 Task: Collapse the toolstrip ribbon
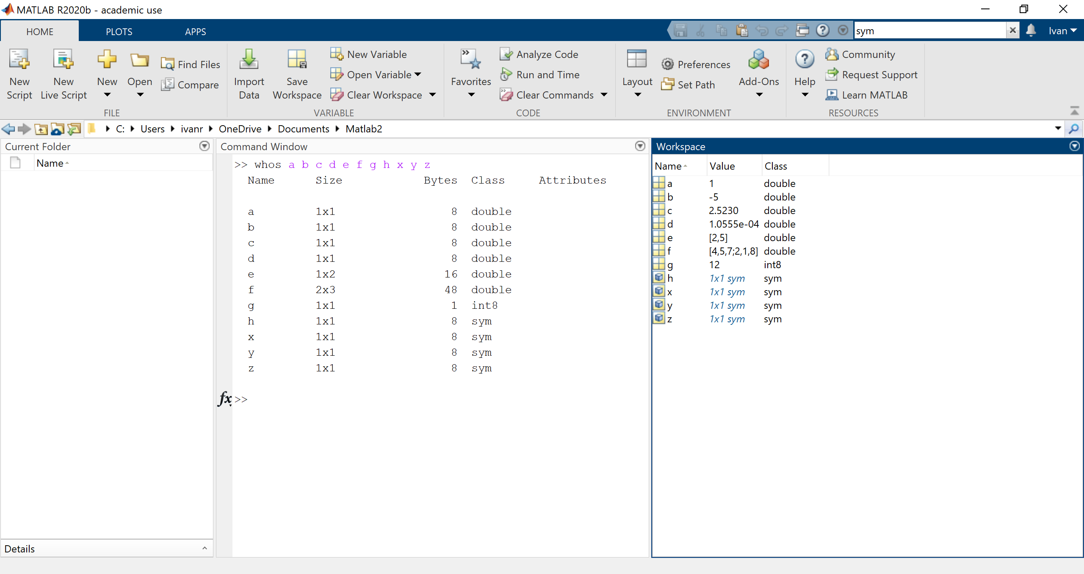point(1075,111)
